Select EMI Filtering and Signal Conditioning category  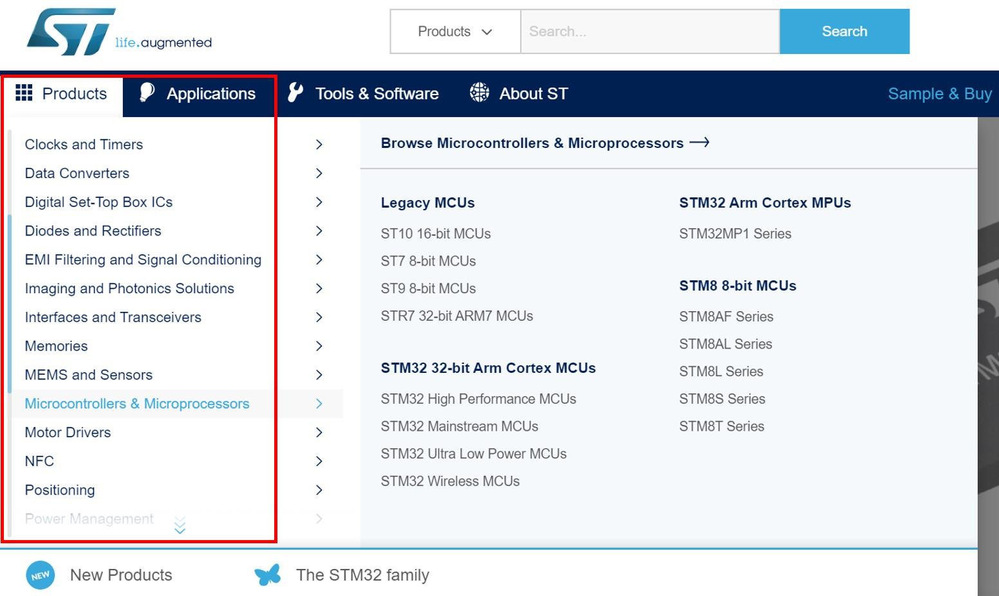[x=143, y=260]
